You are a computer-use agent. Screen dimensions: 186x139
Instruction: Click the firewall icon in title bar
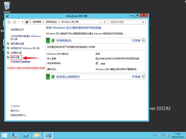click(x=7, y=16)
